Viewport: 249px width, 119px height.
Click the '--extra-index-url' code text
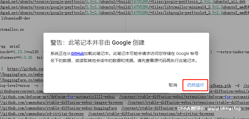coord(233,52)
